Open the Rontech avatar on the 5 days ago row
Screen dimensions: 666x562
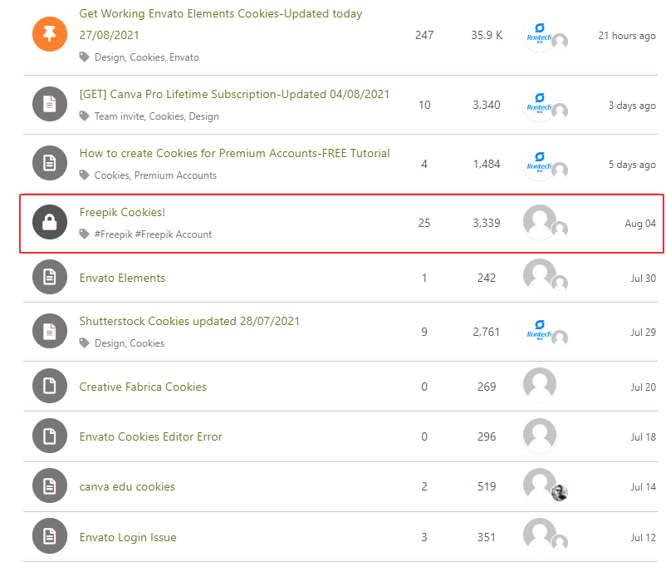[x=540, y=164]
